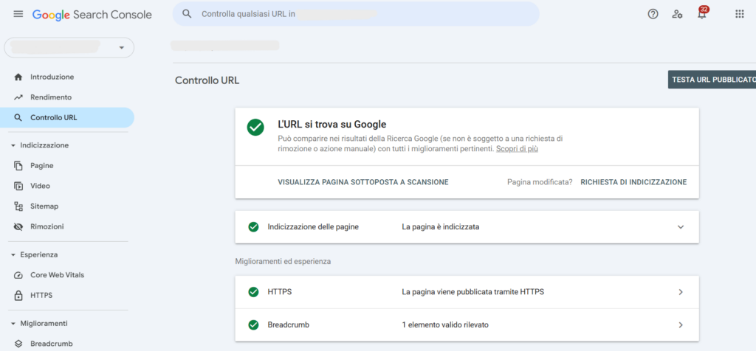Viewport: 756px width, 351px height.
Task: Click green check in Breadcrumb result row
Action: pos(253,325)
